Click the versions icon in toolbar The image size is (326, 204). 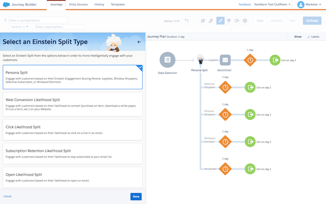[x=211, y=20]
